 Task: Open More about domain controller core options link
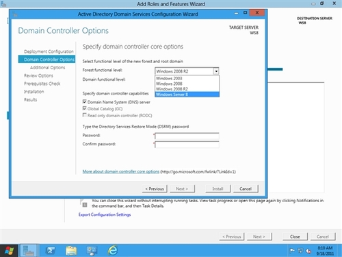click(x=121, y=171)
